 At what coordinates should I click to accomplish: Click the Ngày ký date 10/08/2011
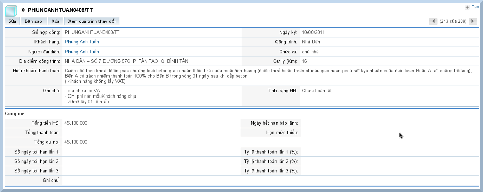(313, 32)
